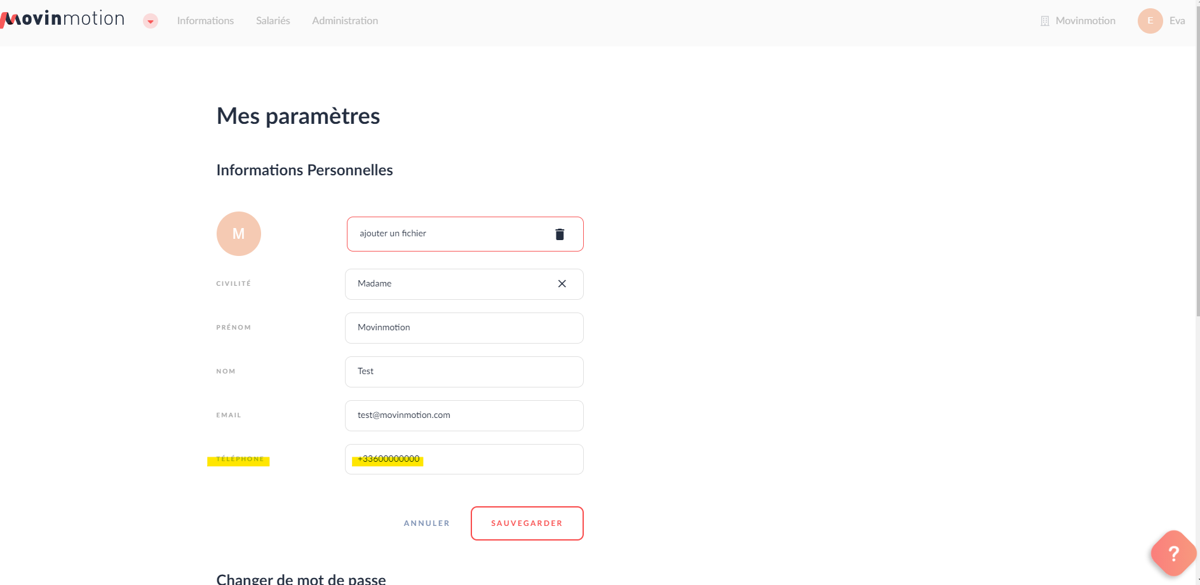Screen dimensions: 1200x585
Task: Open the Eva user name menu
Action: point(1177,21)
